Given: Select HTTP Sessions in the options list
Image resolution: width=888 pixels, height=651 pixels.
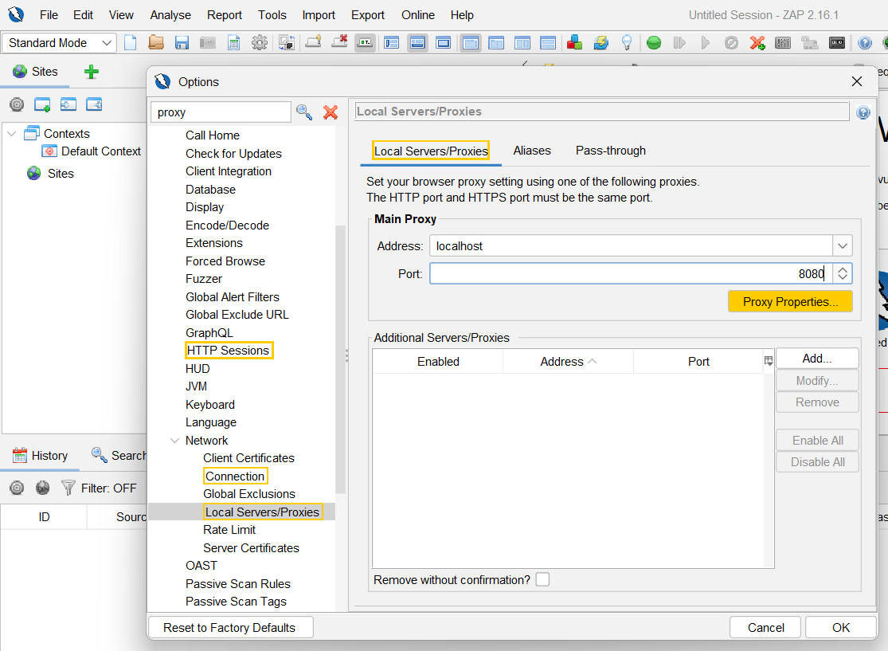Looking at the screenshot, I should coord(229,350).
